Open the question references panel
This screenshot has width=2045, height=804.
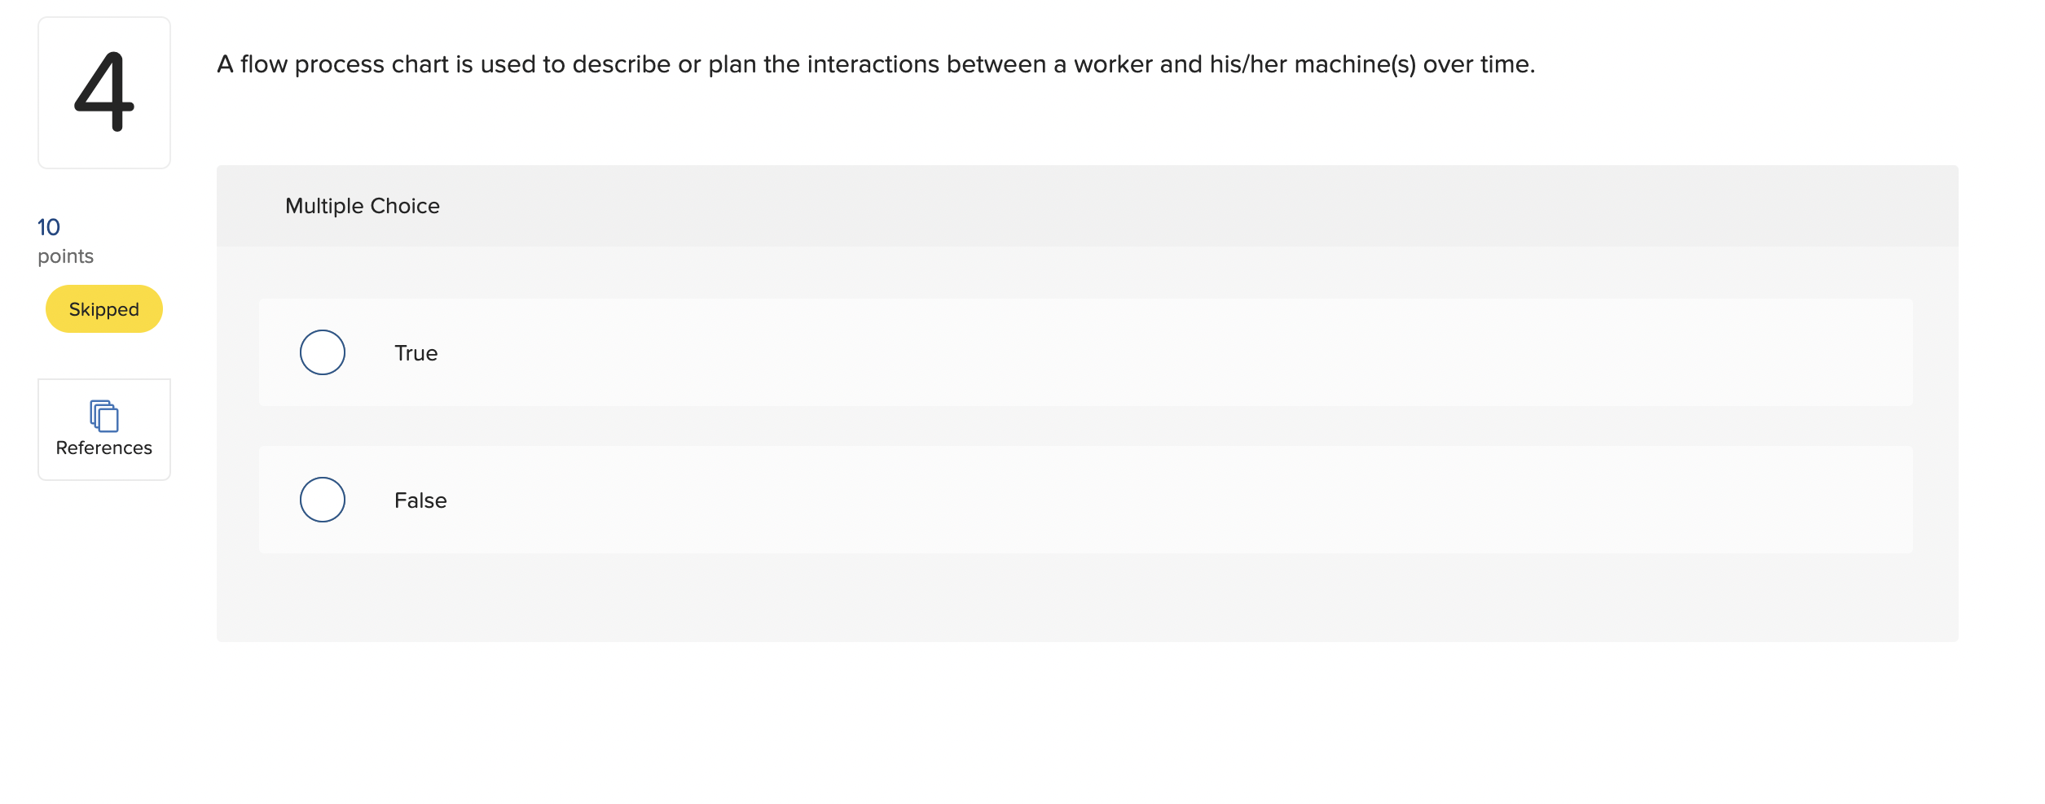click(103, 429)
